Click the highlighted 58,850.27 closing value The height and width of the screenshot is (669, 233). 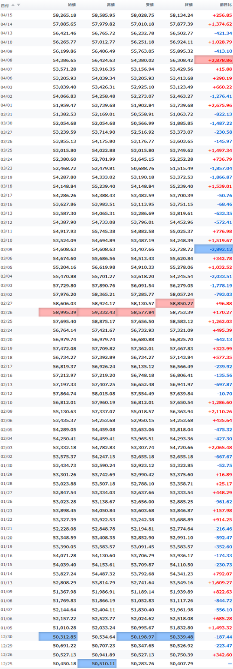point(175,303)
